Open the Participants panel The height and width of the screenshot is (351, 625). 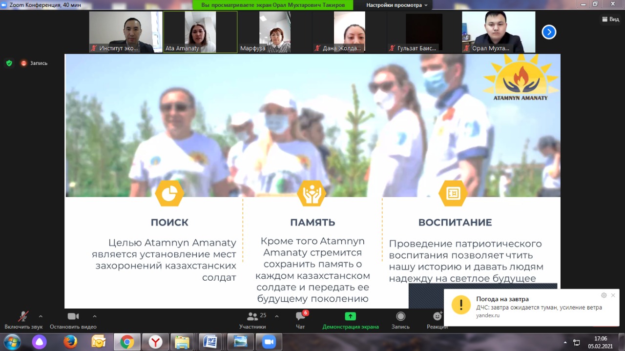pos(252,320)
